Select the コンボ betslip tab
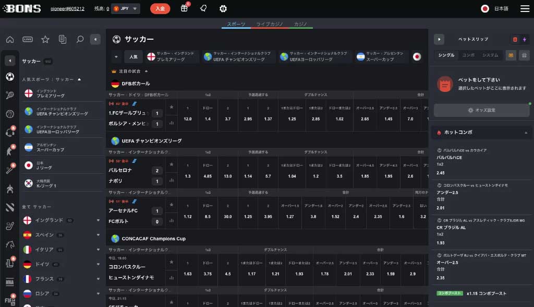This screenshot has height=307, width=534. click(x=468, y=55)
